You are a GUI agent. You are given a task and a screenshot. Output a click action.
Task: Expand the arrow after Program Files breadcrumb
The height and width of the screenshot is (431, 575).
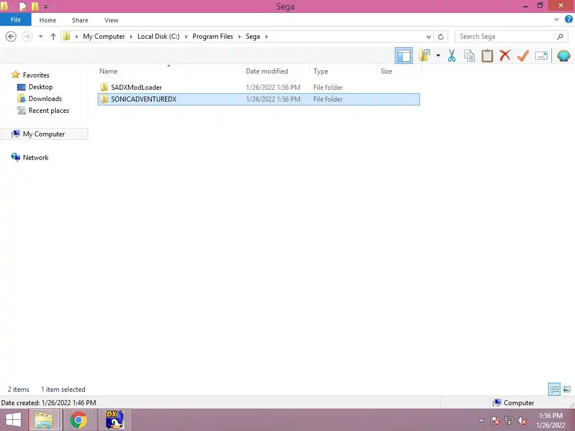[239, 36]
